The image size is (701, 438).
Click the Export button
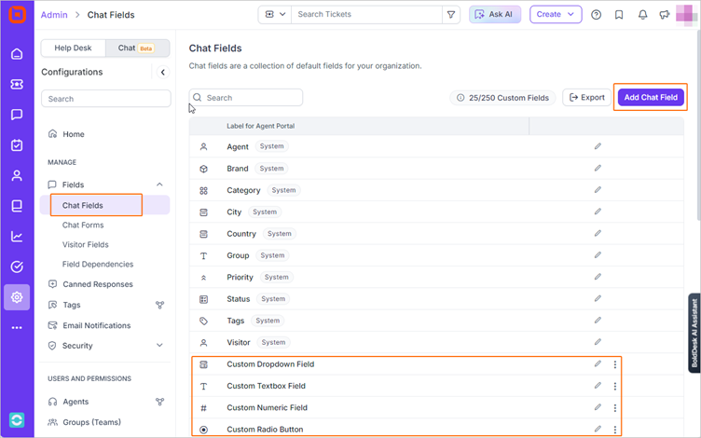point(587,97)
